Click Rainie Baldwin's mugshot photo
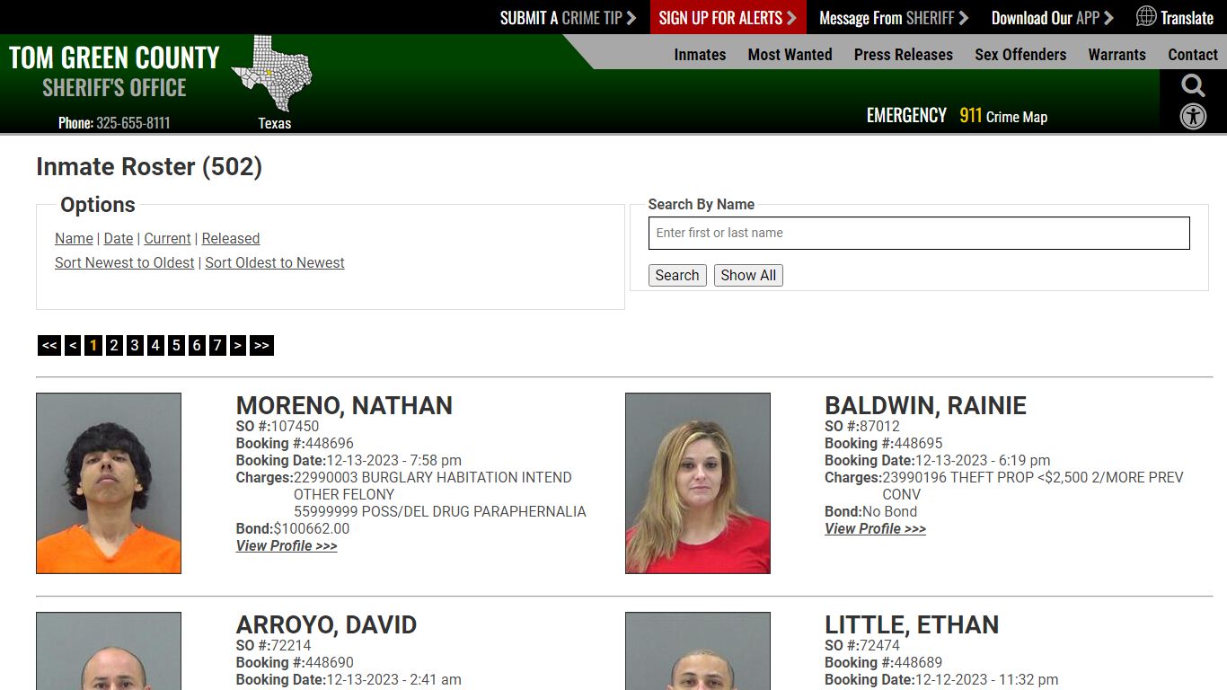 (698, 483)
